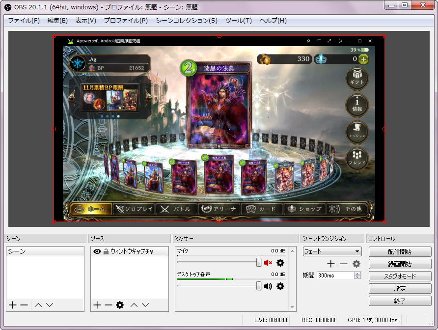This screenshot has height=330, width=438.
Task: Open 編集(E) menu
Action: tap(57, 21)
